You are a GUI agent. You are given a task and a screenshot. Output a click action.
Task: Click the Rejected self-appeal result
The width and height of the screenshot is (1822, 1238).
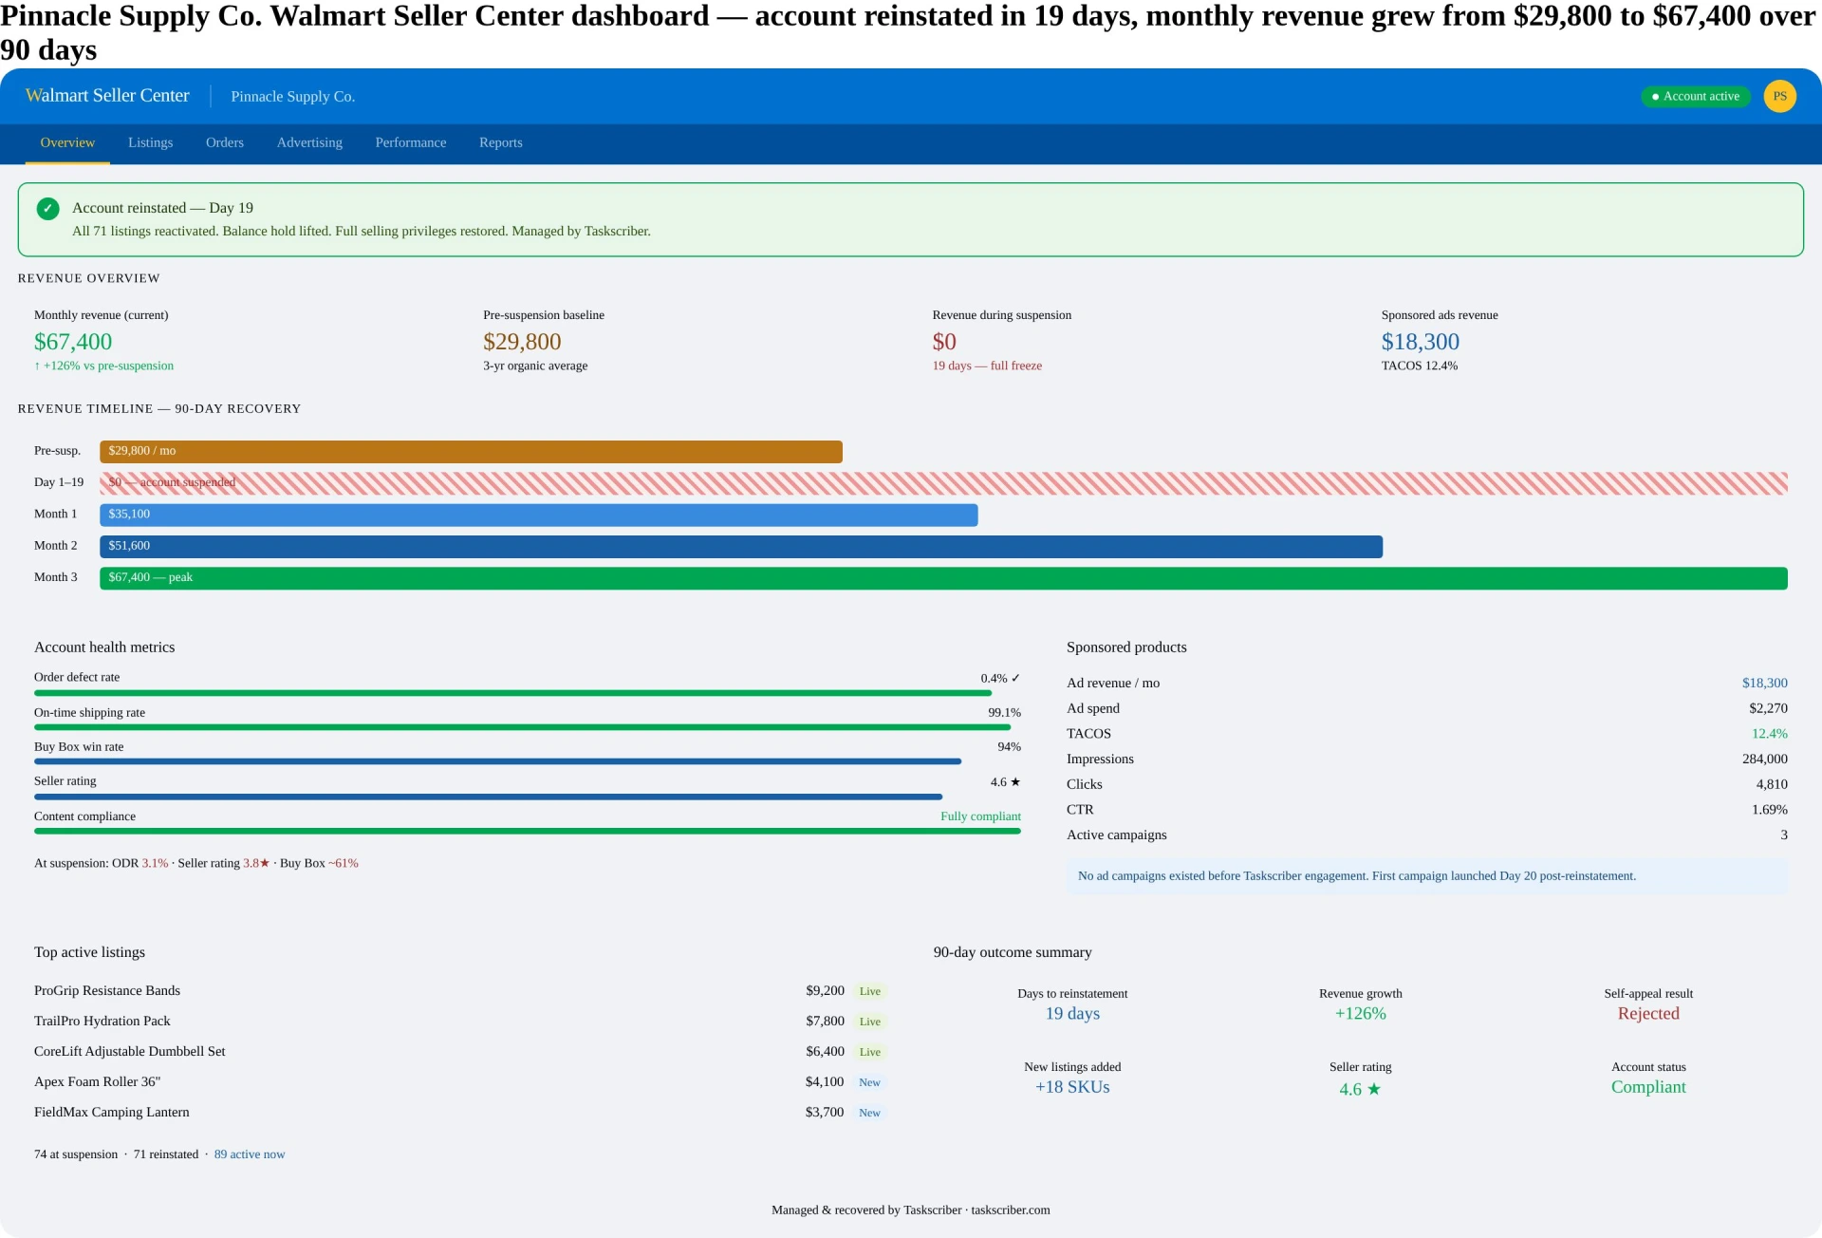[1648, 1014]
